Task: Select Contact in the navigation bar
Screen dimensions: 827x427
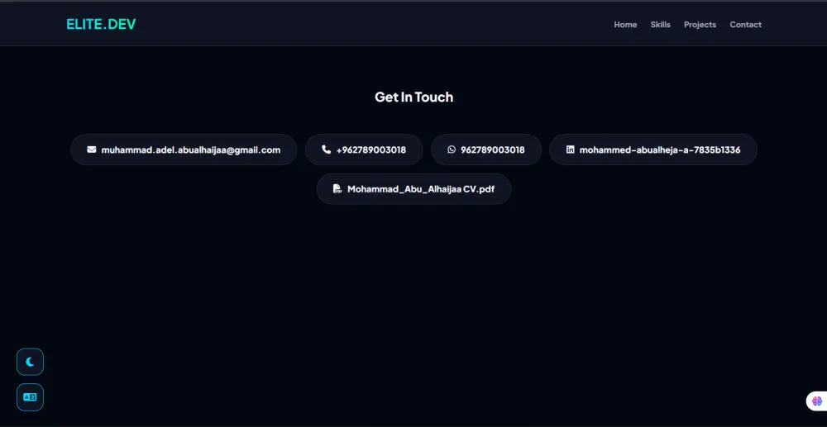Action: pyautogui.click(x=745, y=25)
